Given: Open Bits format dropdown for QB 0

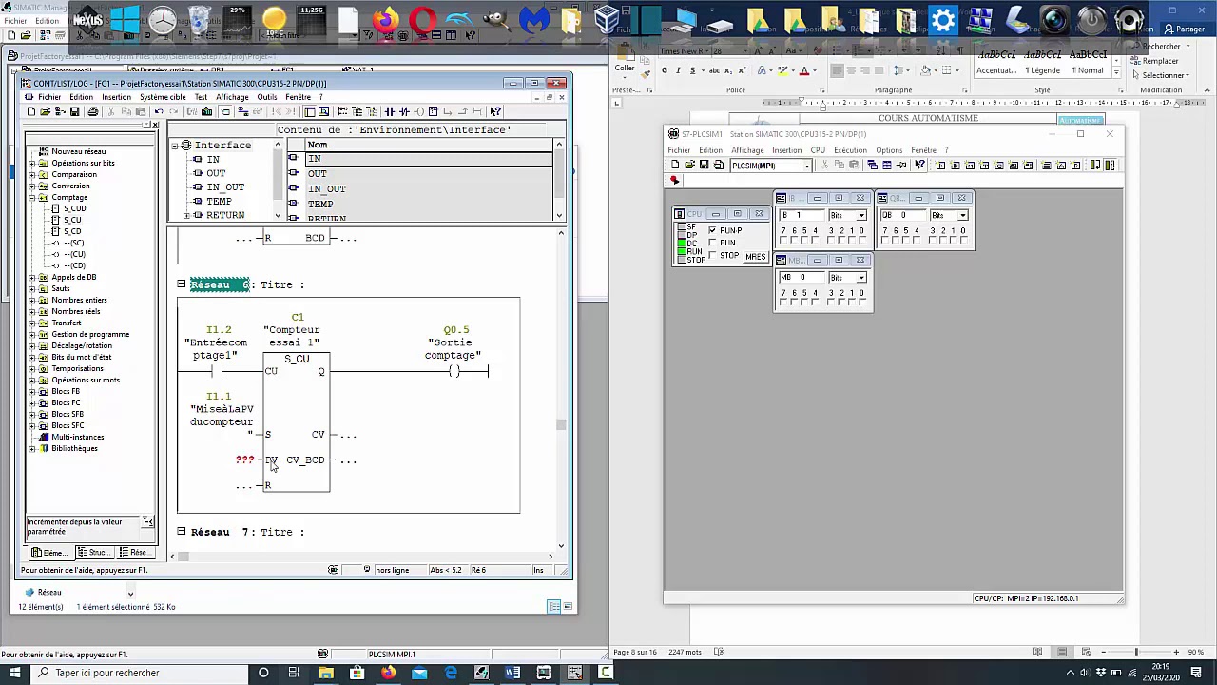Looking at the screenshot, I should (x=962, y=215).
